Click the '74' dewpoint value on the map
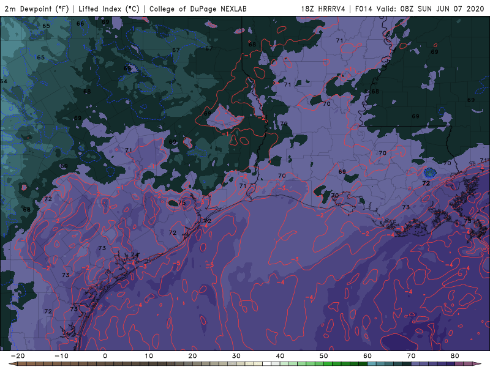Image resolution: width=490 pixels, height=367 pixels. [135, 255]
